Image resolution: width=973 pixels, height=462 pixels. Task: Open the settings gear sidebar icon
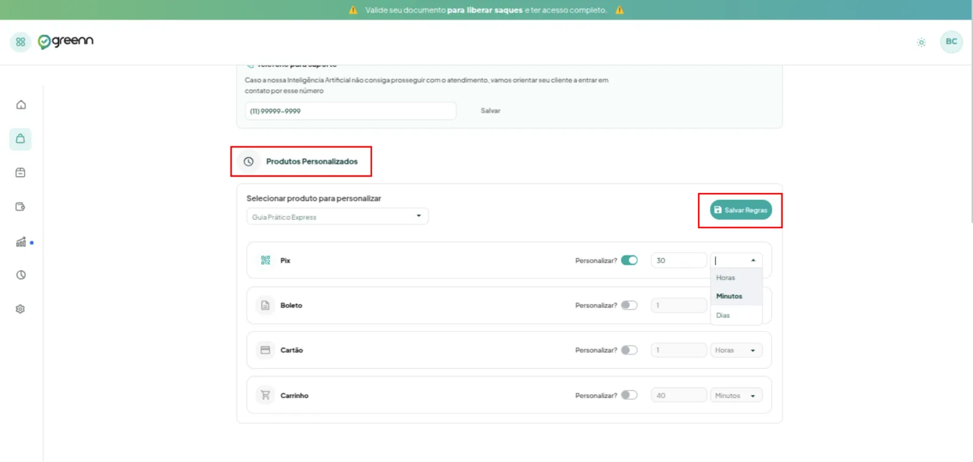click(21, 309)
